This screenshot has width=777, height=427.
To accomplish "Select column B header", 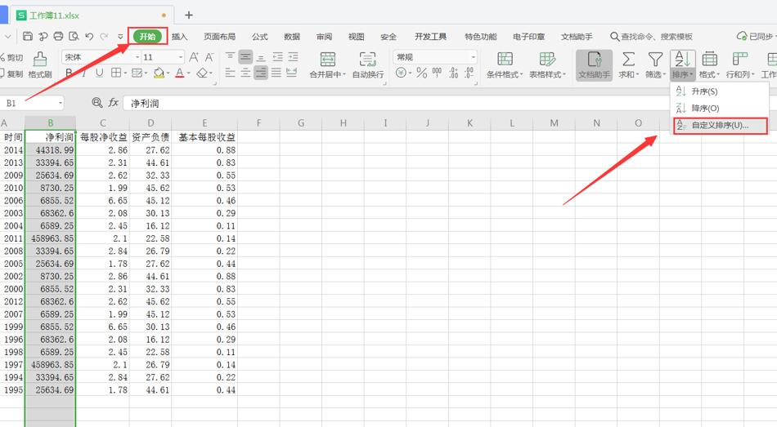I will coord(50,122).
